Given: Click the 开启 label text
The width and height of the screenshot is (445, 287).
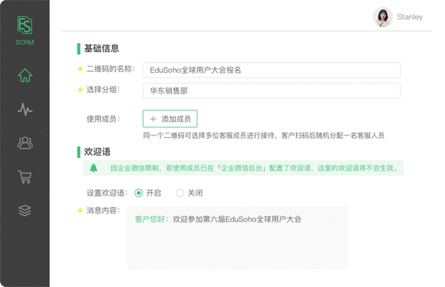Looking at the screenshot, I should [x=154, y=193].
